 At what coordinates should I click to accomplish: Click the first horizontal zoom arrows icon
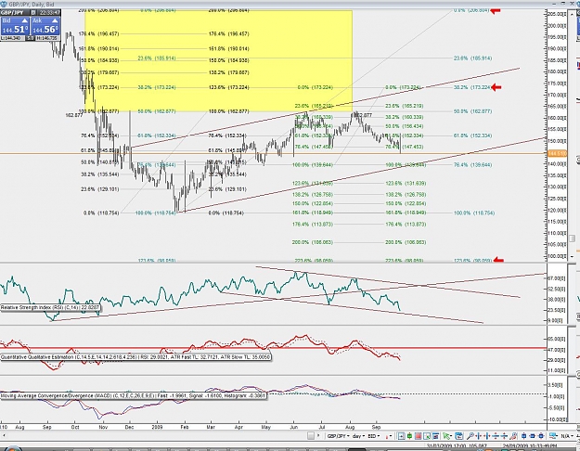coord(479,436)
